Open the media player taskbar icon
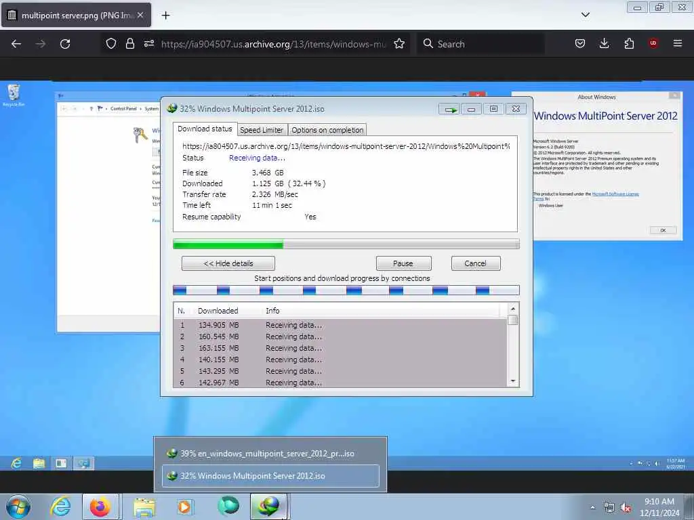 [x=184, y=506]
